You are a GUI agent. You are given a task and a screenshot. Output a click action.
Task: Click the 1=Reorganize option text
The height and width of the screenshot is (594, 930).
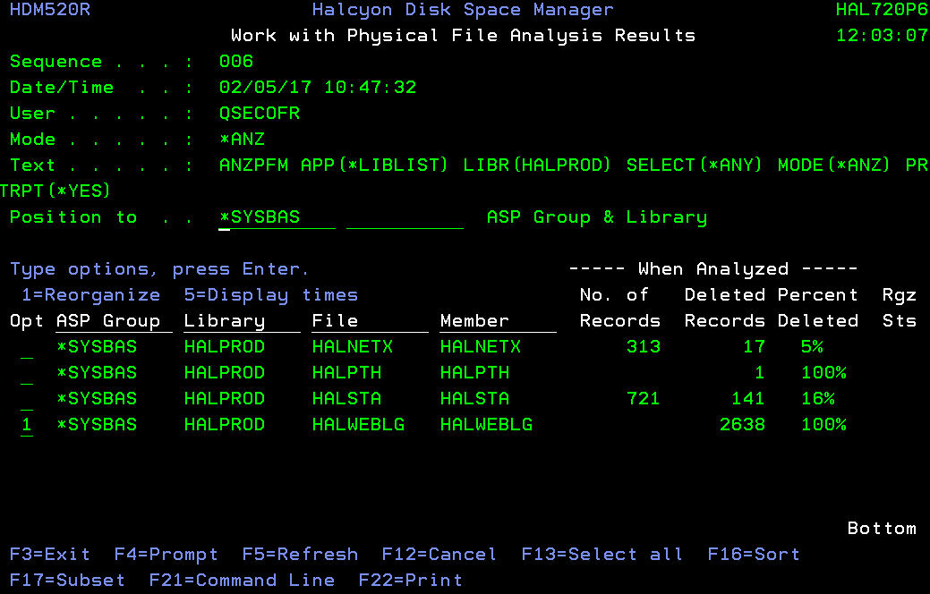coord(90,295)
